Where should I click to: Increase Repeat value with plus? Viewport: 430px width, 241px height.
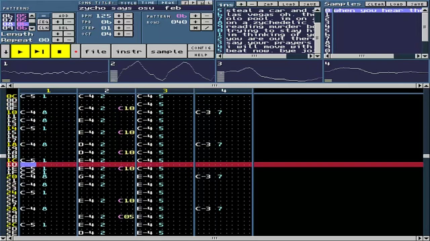57,40
